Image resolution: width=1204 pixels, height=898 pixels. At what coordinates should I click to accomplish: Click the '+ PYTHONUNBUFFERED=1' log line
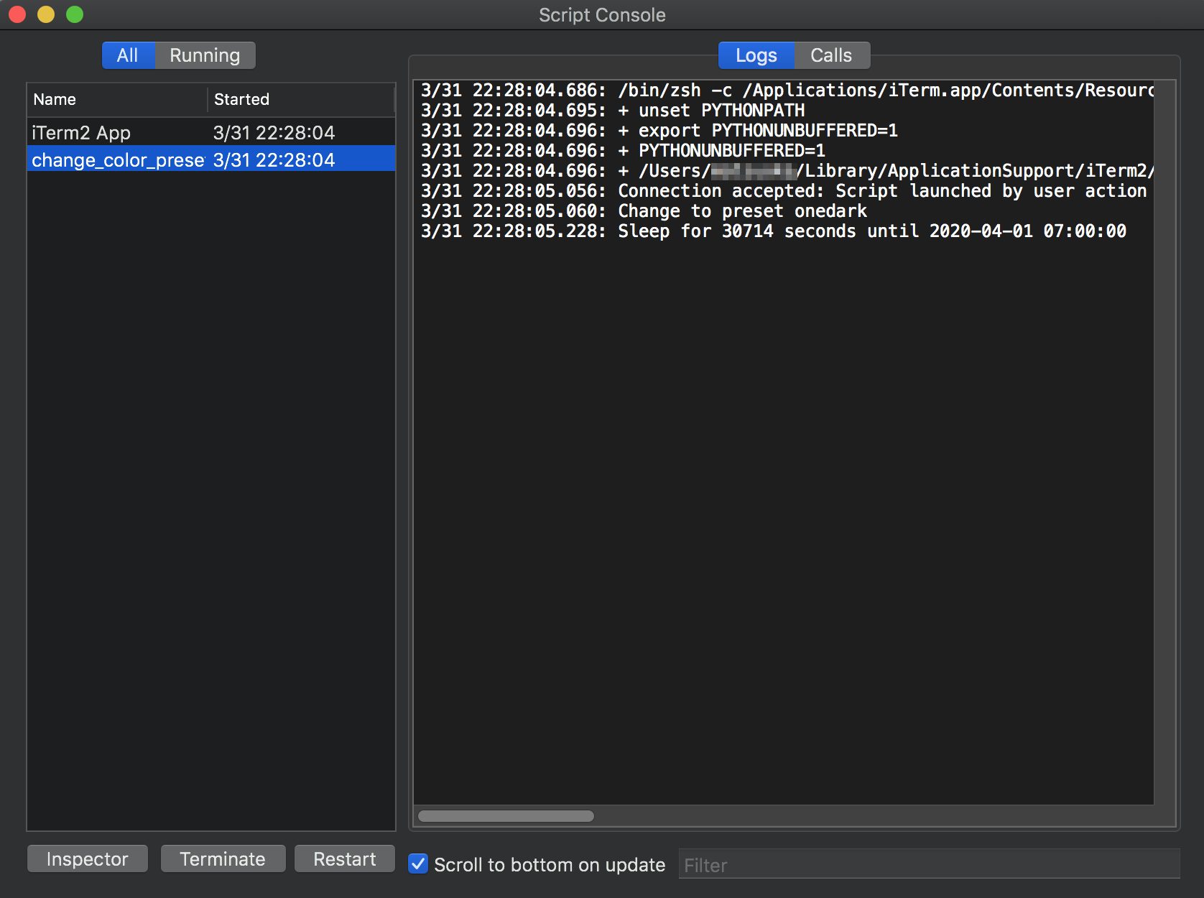click(624, 151)
